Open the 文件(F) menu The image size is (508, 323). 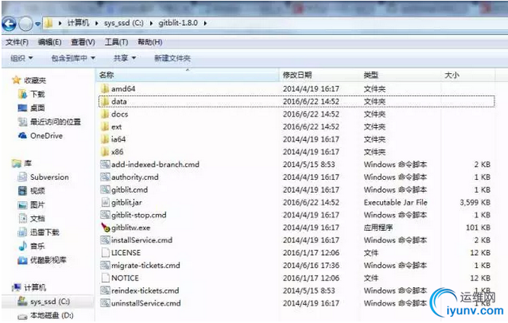pos(17,42)
